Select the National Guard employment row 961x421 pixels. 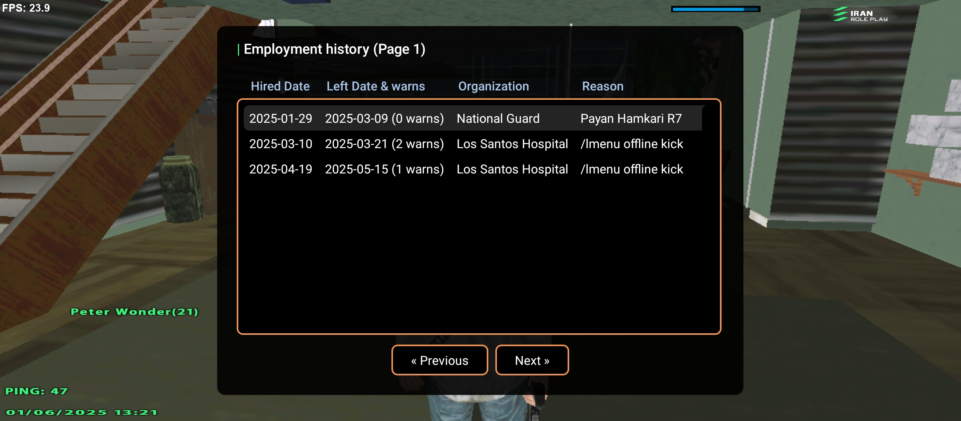pos(473,118)
